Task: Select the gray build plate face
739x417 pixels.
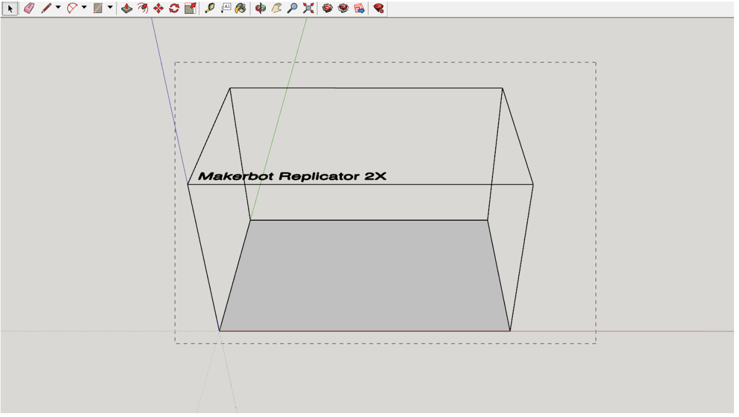Action: point(364,276)
